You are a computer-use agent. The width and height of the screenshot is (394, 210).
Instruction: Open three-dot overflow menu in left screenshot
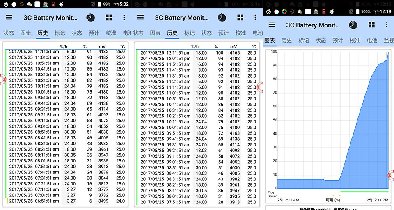click(x=124, y=18)
